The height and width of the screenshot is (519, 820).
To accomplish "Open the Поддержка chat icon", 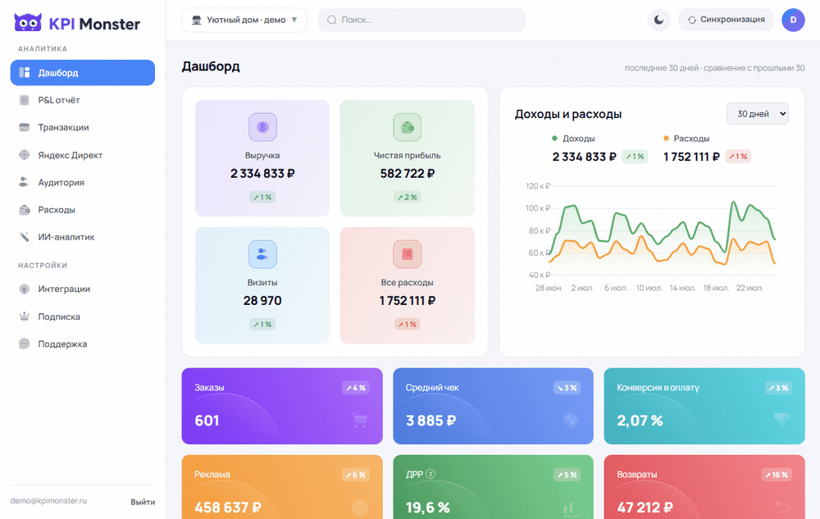I will point(24,344).
